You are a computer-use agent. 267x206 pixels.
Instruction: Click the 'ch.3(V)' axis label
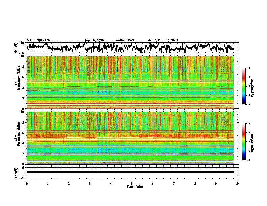[x=16, y=173]
